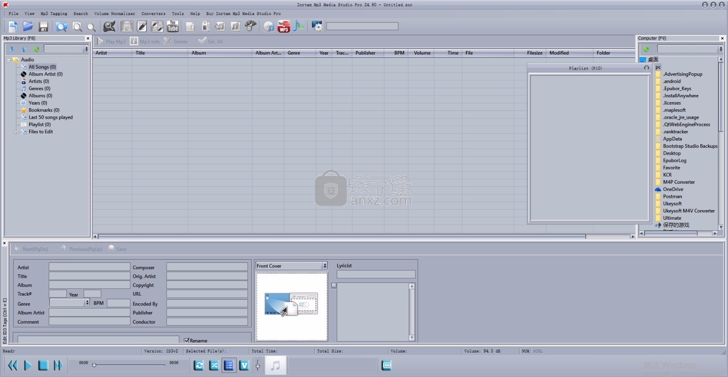Skip to previous track in player bar

click(13, 365)
